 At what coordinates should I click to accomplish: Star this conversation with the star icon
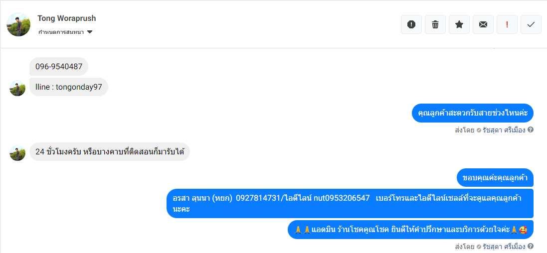pos(459,24)
